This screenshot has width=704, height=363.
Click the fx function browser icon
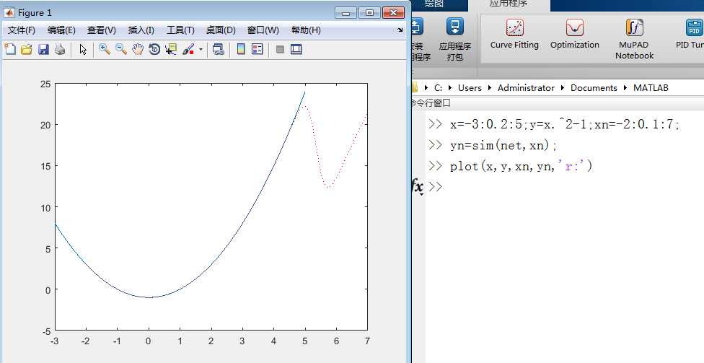point(418,186)
